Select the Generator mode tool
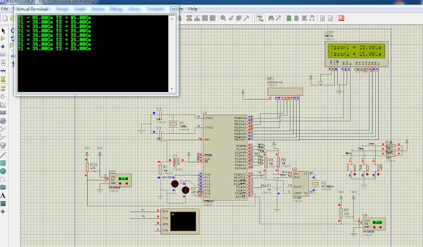This screenshot has height=247, width=423. [x=3, y=121]
